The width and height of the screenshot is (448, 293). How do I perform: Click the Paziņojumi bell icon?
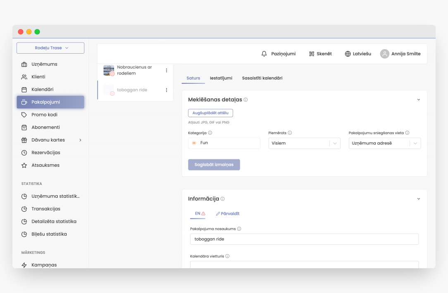click(264, 54)
